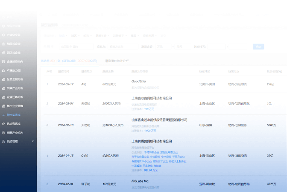
Task: Click the 产业动力图 sidebar icon
Action: (x=3, y=70)
